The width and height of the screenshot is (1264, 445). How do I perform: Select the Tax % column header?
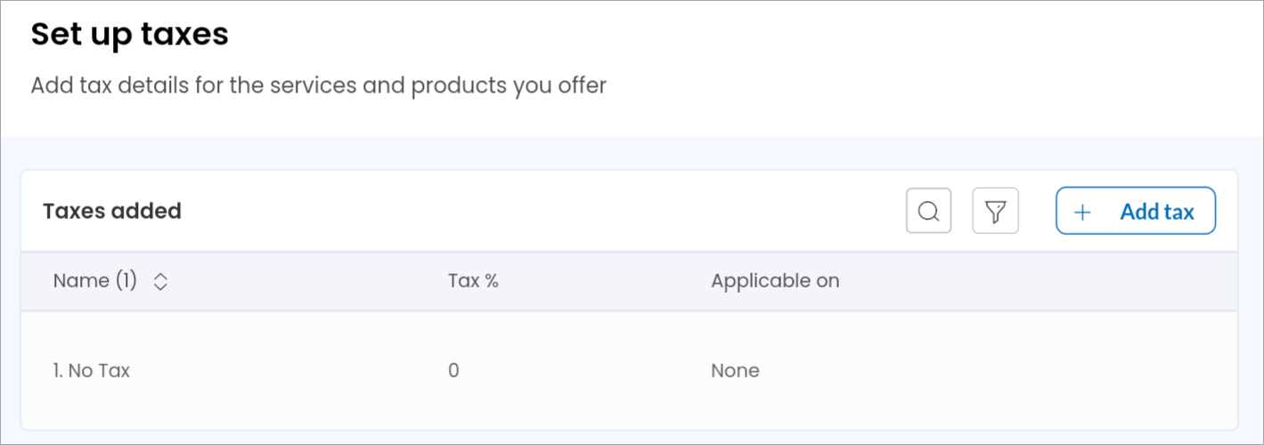tap(473, 281)
